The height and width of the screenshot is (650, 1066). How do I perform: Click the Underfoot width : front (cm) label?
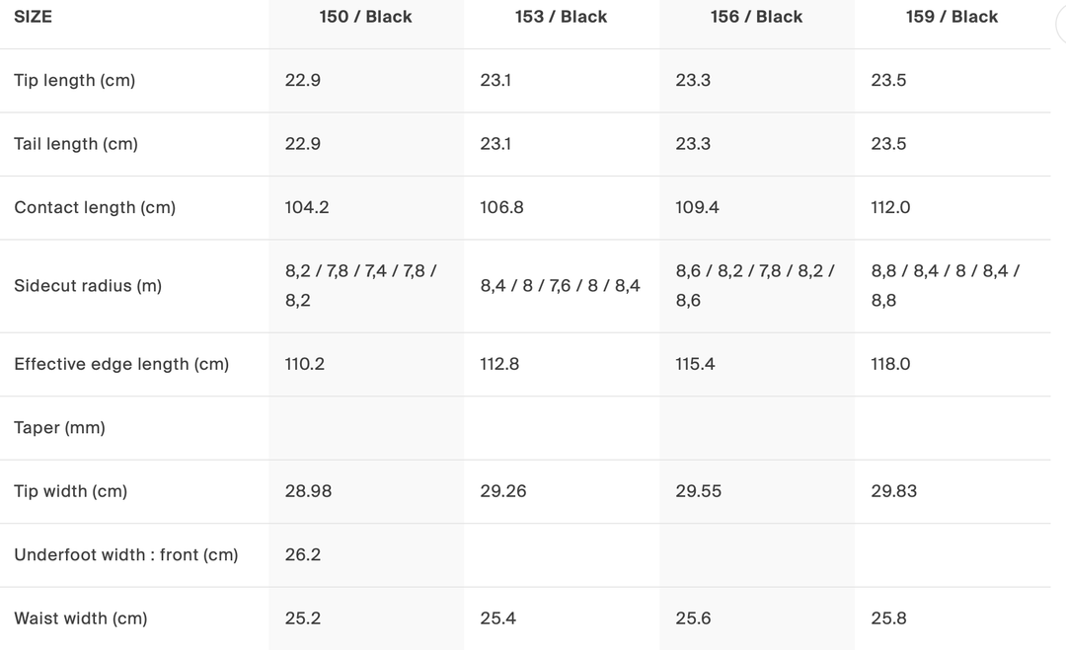pos(126,555)
